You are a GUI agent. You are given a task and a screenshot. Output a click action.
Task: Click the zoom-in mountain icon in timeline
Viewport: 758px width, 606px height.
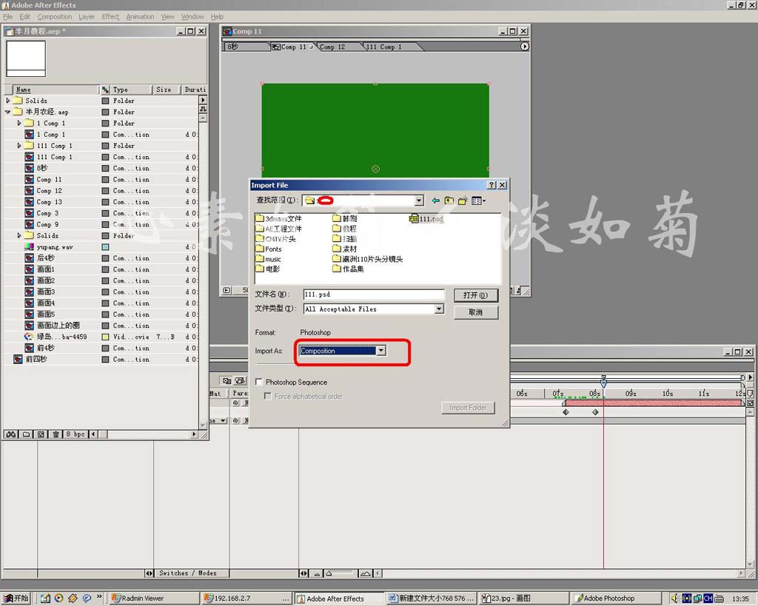[x=366, y=573]
